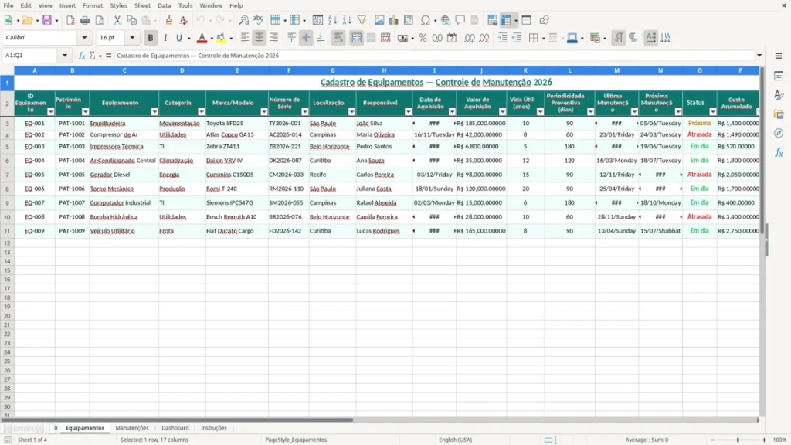Open Find & Replace

(243, 20)
